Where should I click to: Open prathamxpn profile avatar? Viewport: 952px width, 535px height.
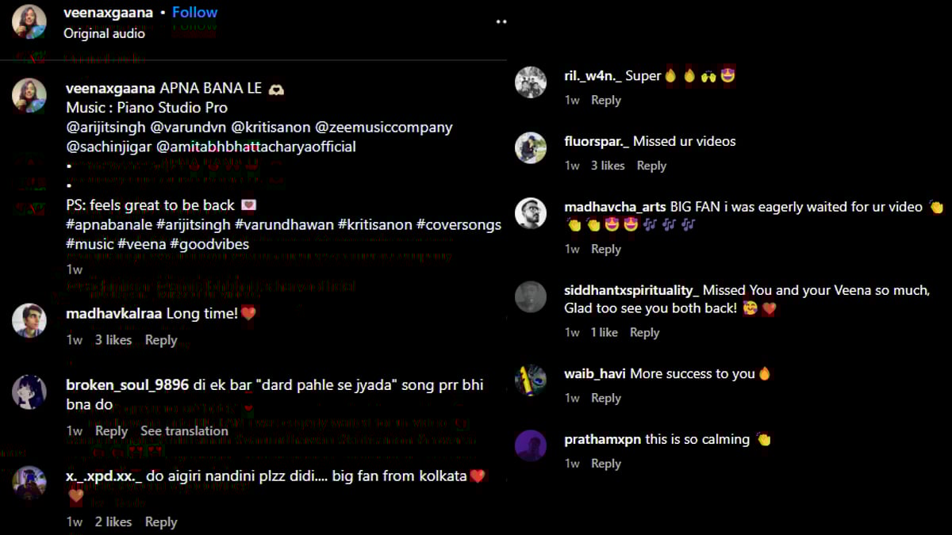[x=531, y=445]
